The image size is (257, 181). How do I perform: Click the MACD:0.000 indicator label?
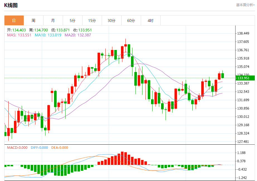coord(17,147)
